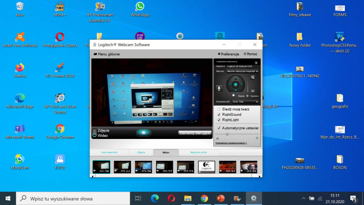Open the Mind+ desktop shortcut
Screen dimensions: 364x205
click(60, 9)
